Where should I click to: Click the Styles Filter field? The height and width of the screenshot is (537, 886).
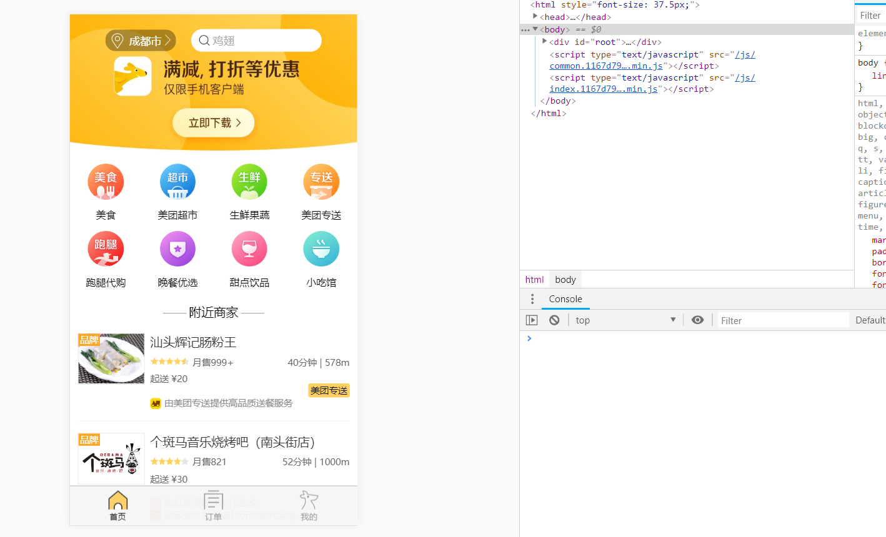point(872,15)
